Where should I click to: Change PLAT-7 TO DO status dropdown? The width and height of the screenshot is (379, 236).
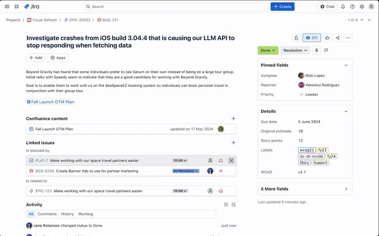click(180, 160)
